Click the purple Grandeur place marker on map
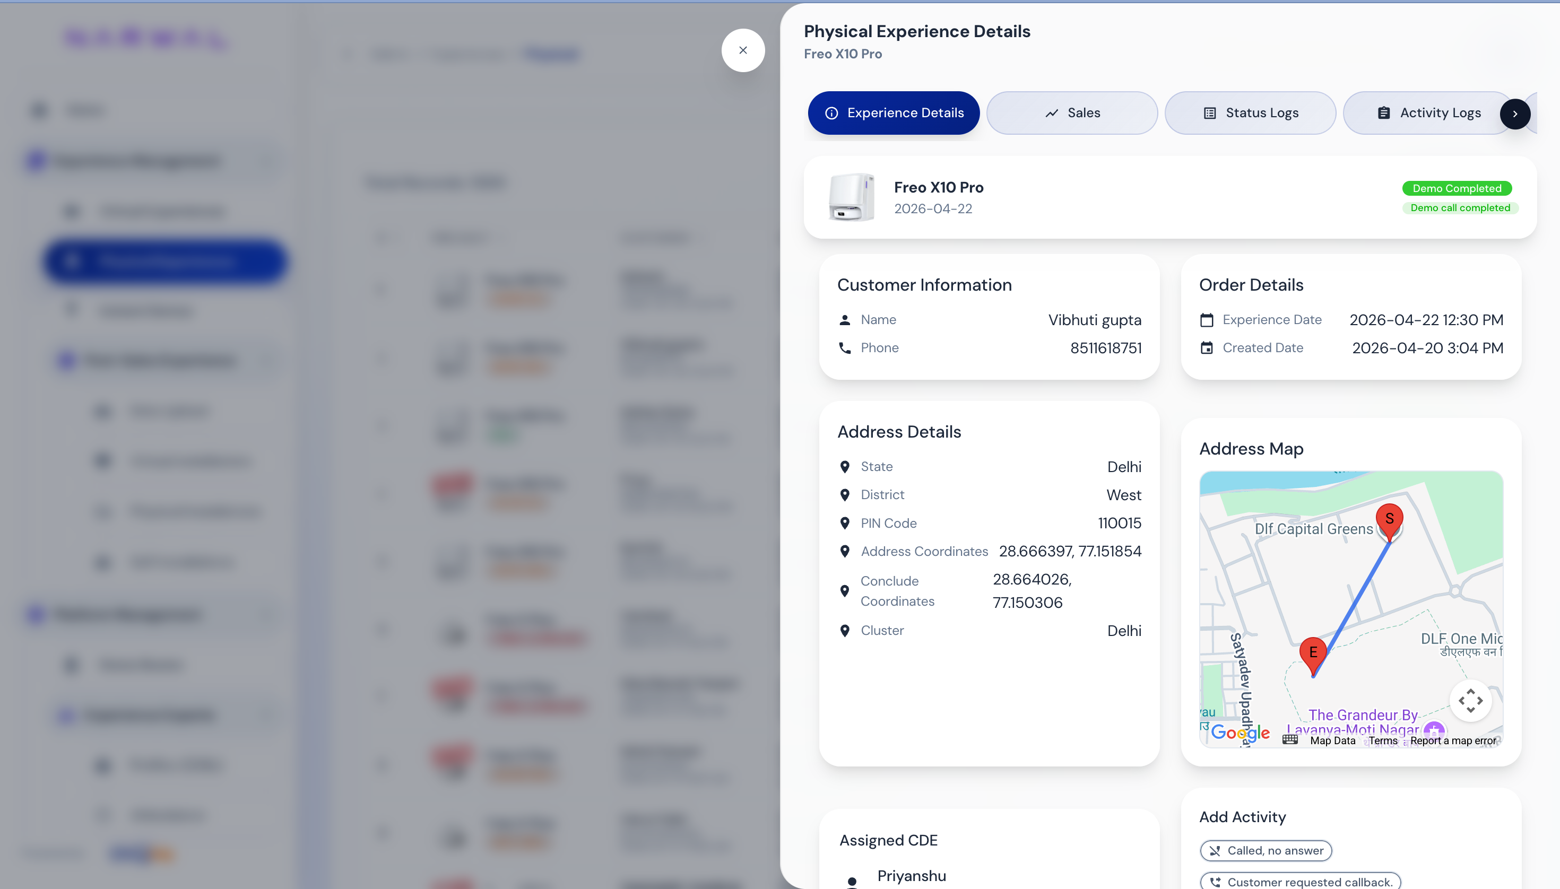The height and width of the screenshot is (889, 1560). coord(1434,730)
